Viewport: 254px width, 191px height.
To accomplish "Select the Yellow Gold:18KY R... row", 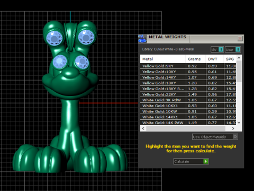I will click(x=188, y=89).
